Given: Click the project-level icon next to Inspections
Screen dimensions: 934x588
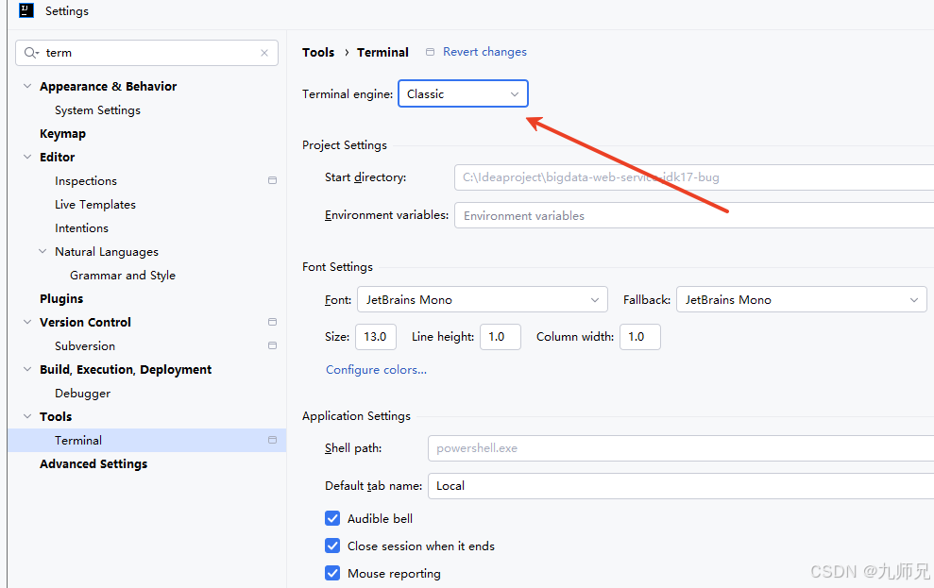Looking at the screenshot, I should 272,180.
